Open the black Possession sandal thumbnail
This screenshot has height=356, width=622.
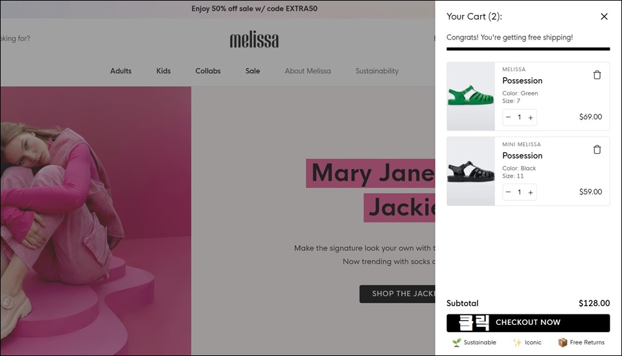(x=471, y=171)
